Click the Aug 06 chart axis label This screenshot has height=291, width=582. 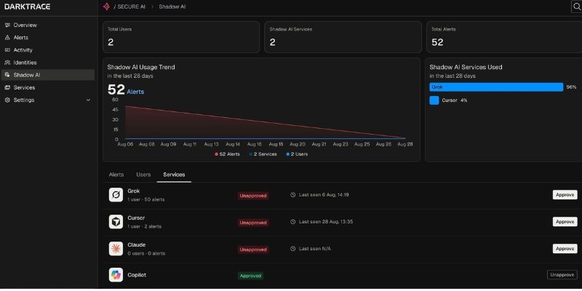[x=125, y=144]
